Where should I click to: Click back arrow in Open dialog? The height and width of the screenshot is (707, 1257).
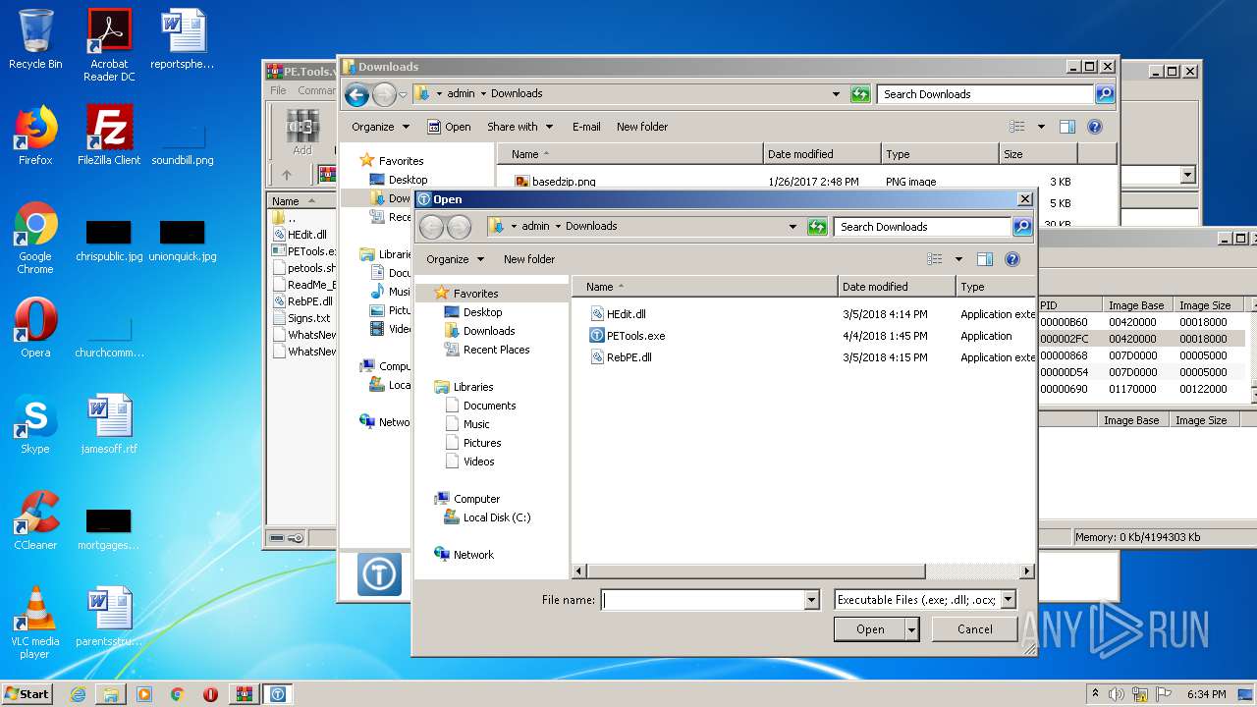point(431,227)
